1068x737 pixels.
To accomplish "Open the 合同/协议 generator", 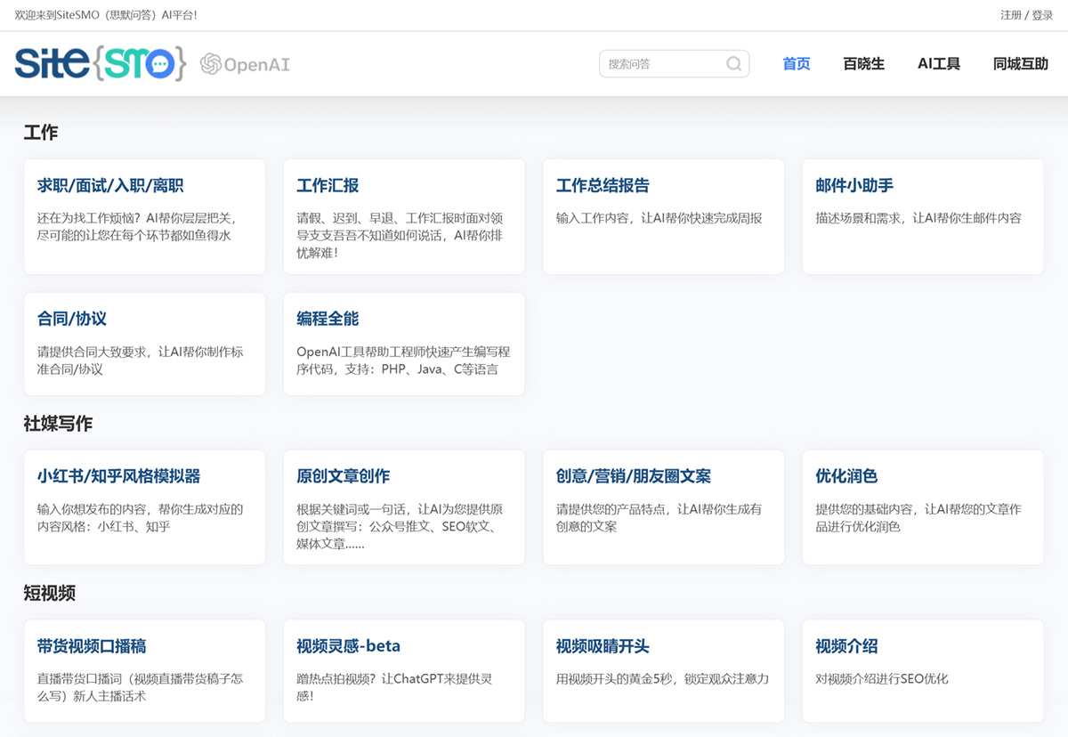I will point(144,344).
